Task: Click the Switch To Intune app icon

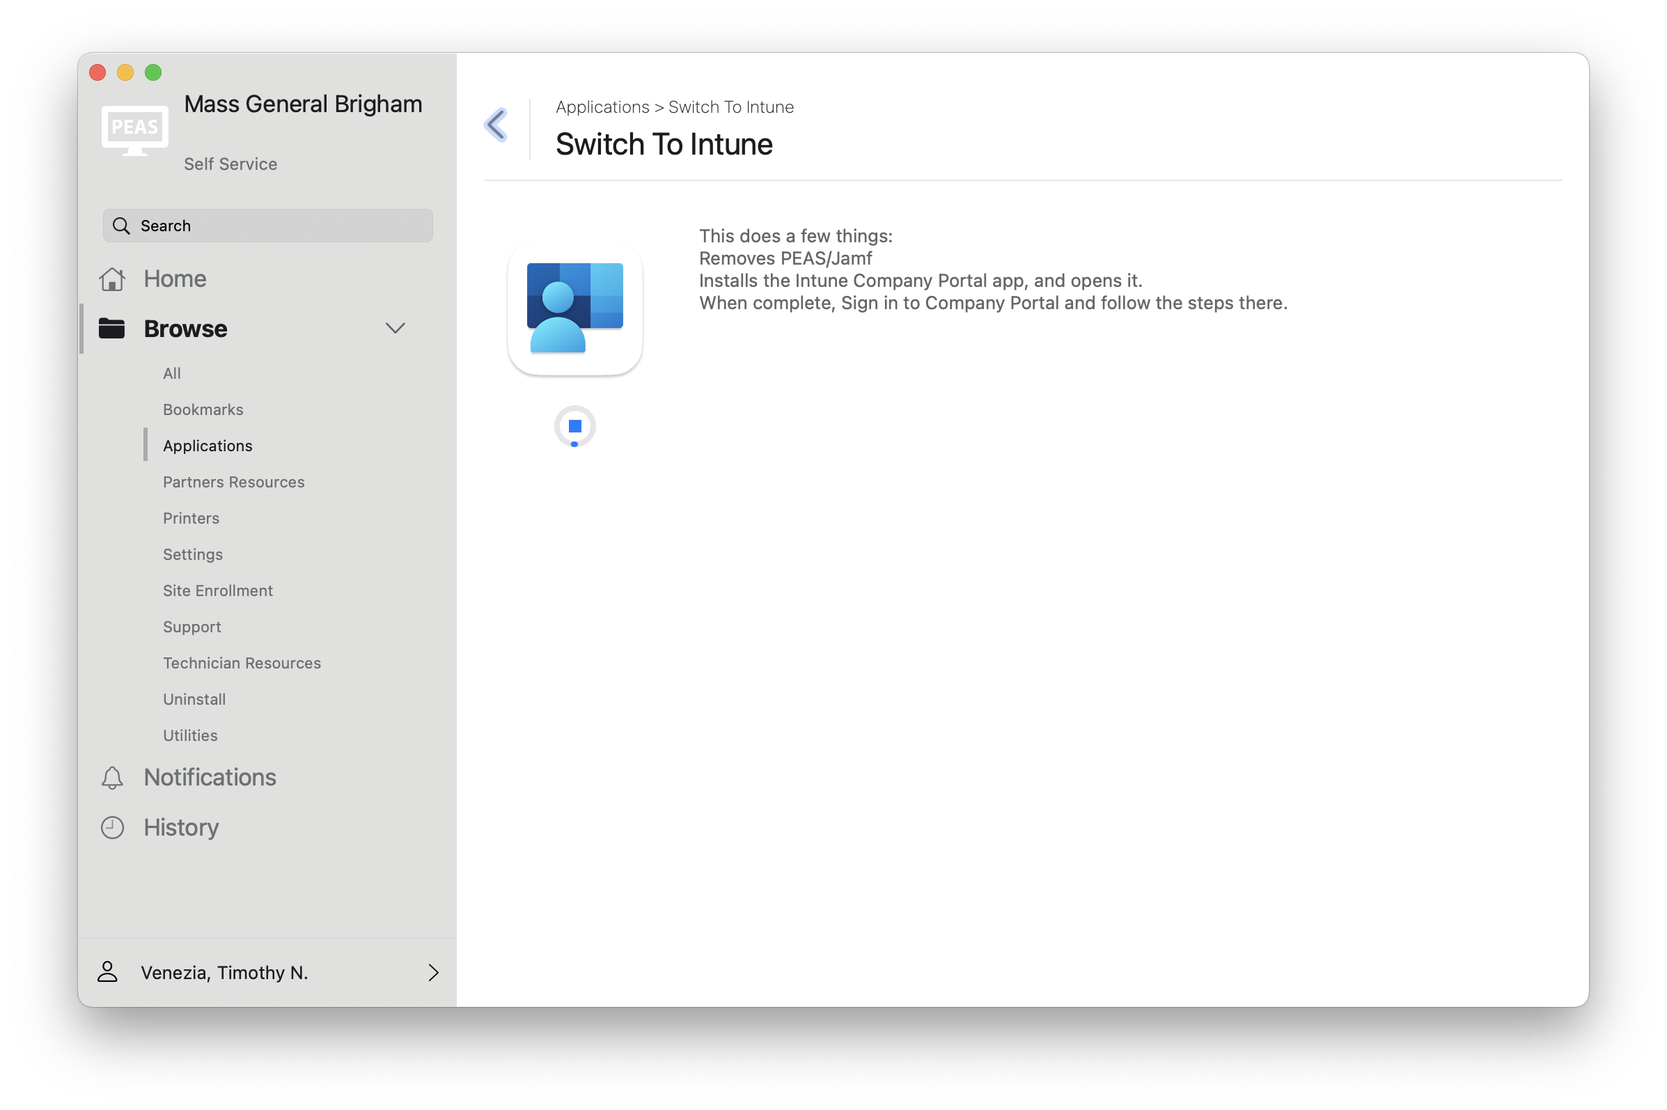Action: (574, 308)
